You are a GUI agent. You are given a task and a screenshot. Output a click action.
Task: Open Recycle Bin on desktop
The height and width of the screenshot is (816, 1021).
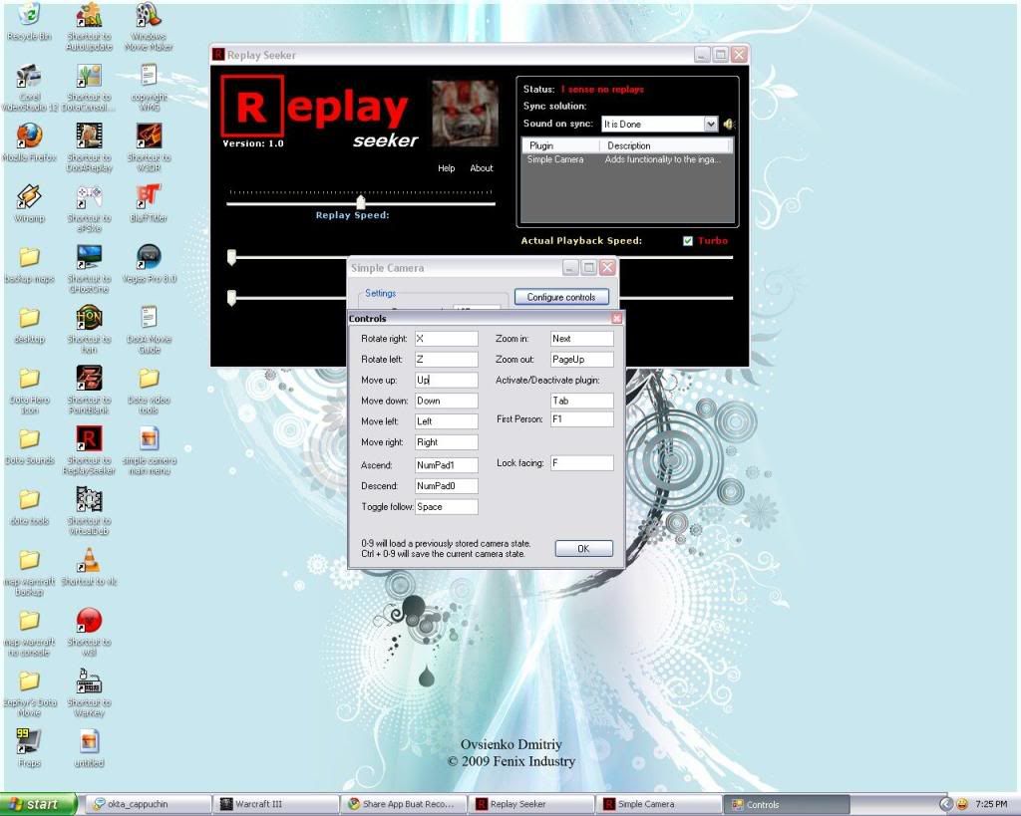pyautogui.click(x=29, y=23)
